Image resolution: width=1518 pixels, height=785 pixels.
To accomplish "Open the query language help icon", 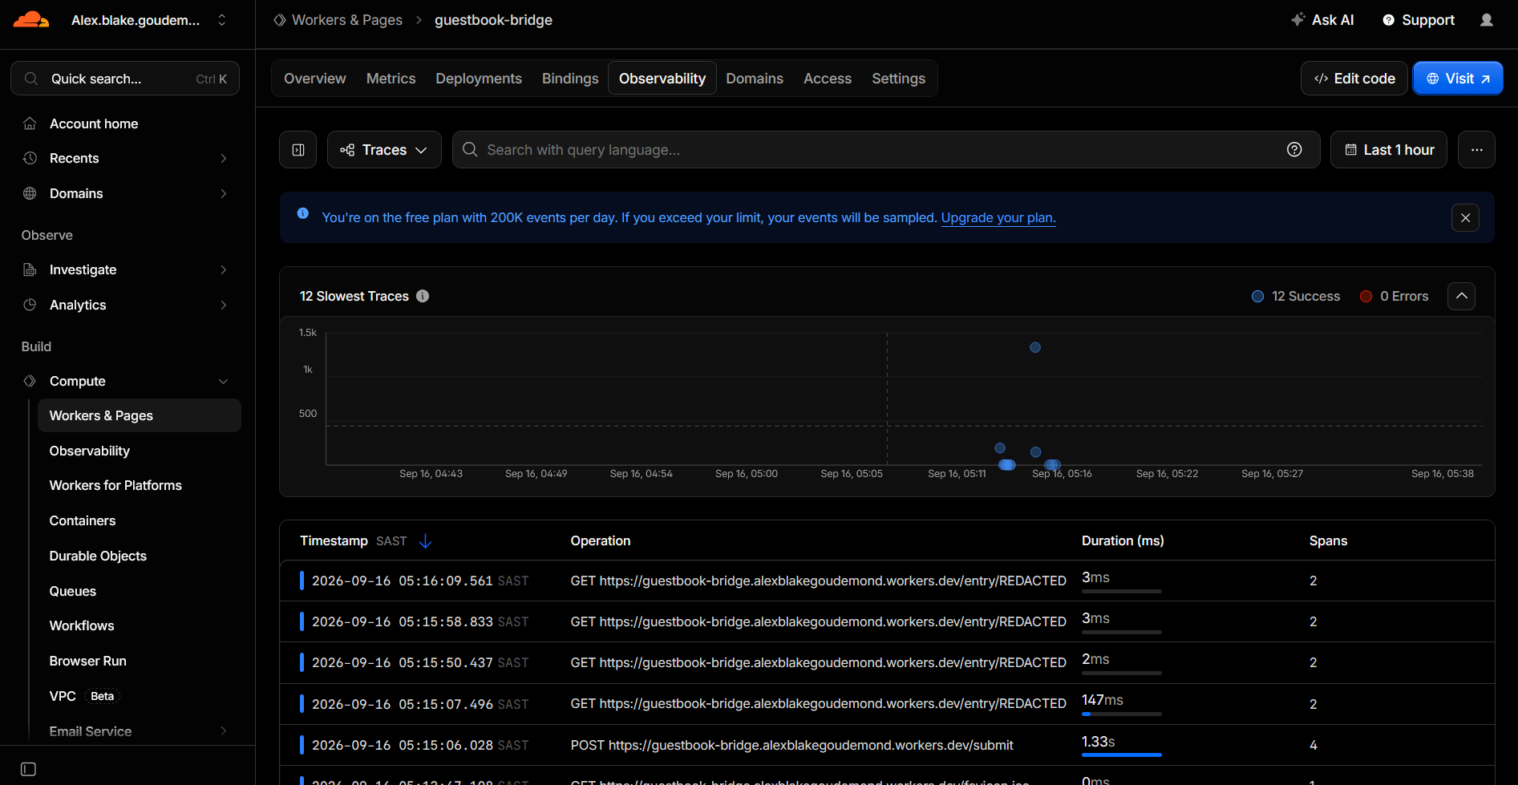I will pos(1294,150).
